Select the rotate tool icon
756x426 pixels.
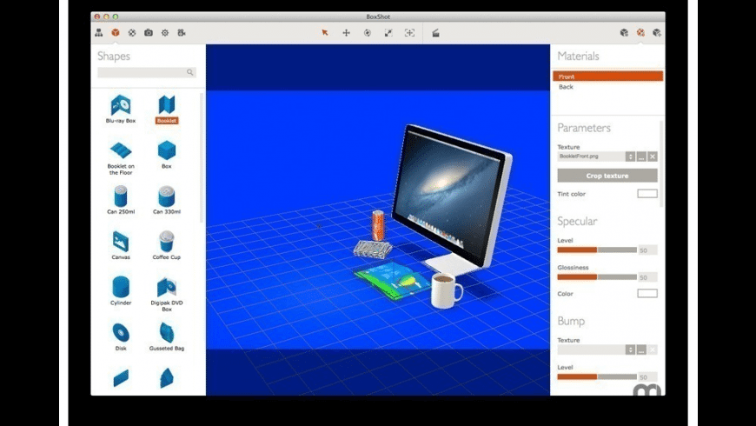pos(368,33)
